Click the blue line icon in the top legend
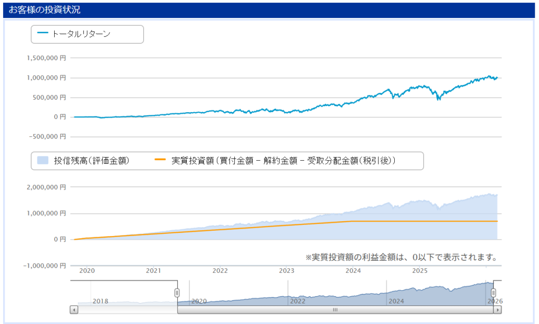This screenshot has width=539, height=324. (x=43, y=34)
